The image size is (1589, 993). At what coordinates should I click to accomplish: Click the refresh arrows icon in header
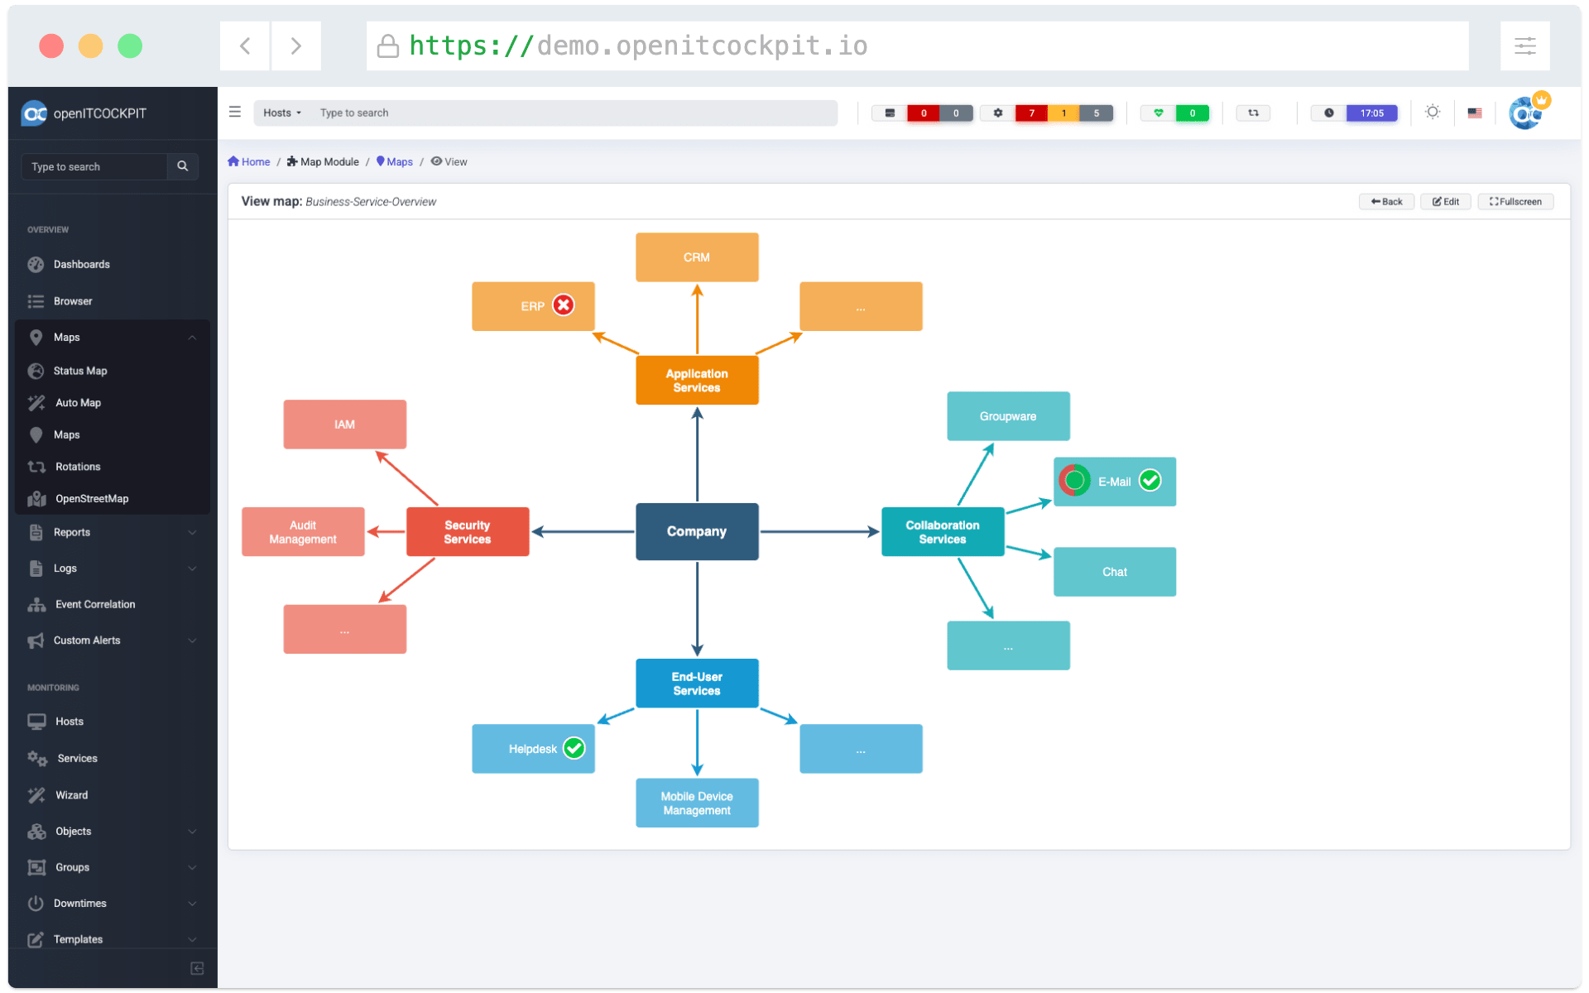[1253, 113]
